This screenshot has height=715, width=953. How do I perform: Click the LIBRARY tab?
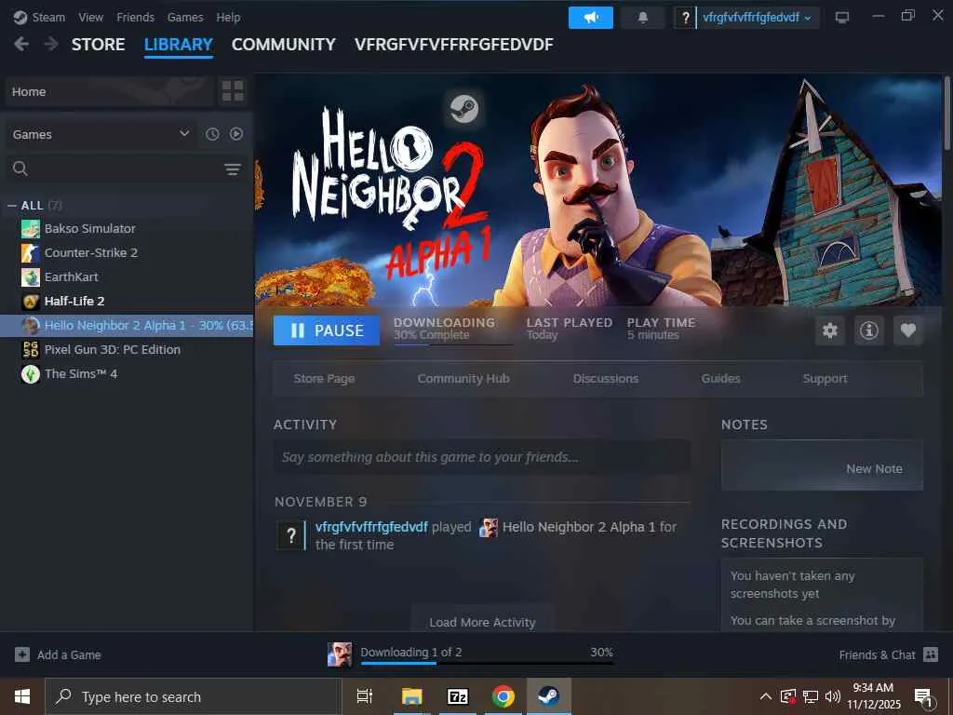(178, 45)
